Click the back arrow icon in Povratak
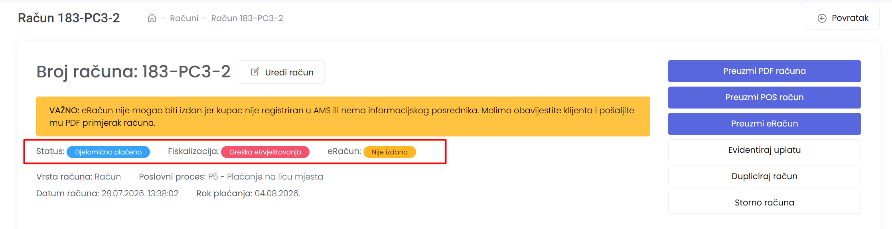 click(x=822, y=18)
